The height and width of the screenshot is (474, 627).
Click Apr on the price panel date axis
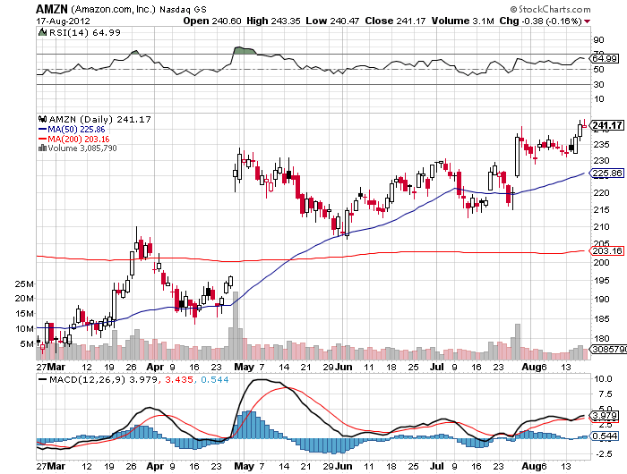(x=155, y=367)
